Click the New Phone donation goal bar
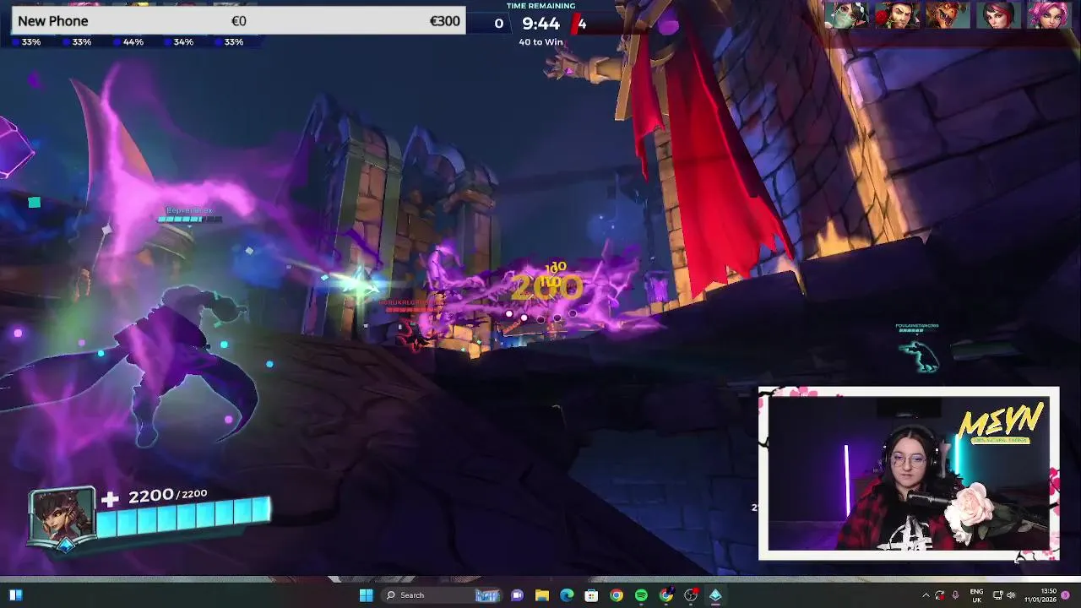Viewport: 1081px width, 608px height. 239,21
